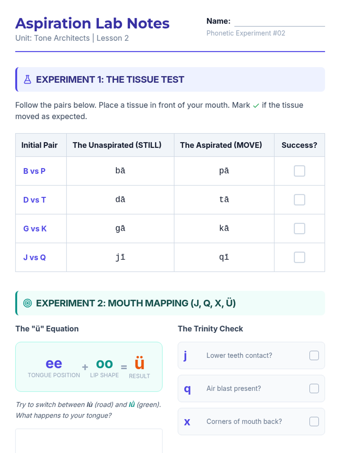Click the 'Success?' column header
Image resolution: width=340 pixels, height=453 pixels.
[x=299, y=145]
